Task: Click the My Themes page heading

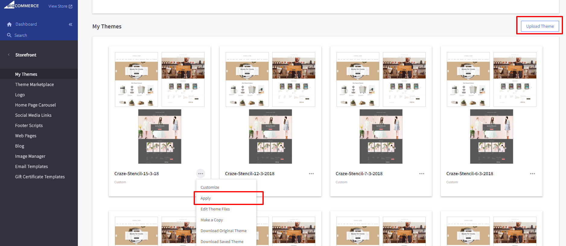Action: [107, 27]
